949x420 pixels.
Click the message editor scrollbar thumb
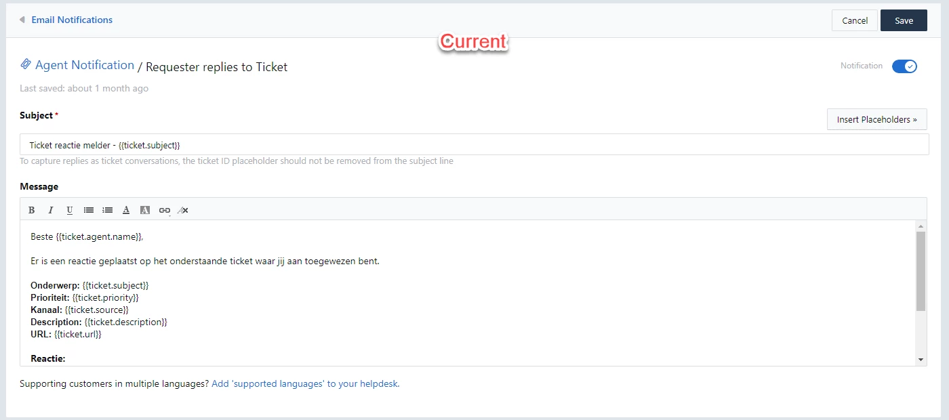(921, 271)
